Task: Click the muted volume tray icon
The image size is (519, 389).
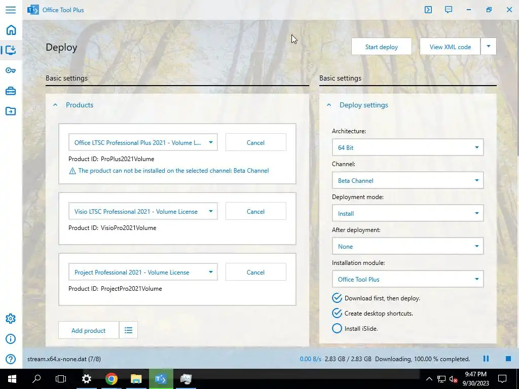Action: coord(453,379)
